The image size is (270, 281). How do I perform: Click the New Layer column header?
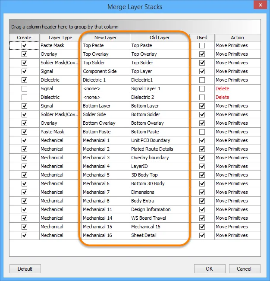pos(106,38)
